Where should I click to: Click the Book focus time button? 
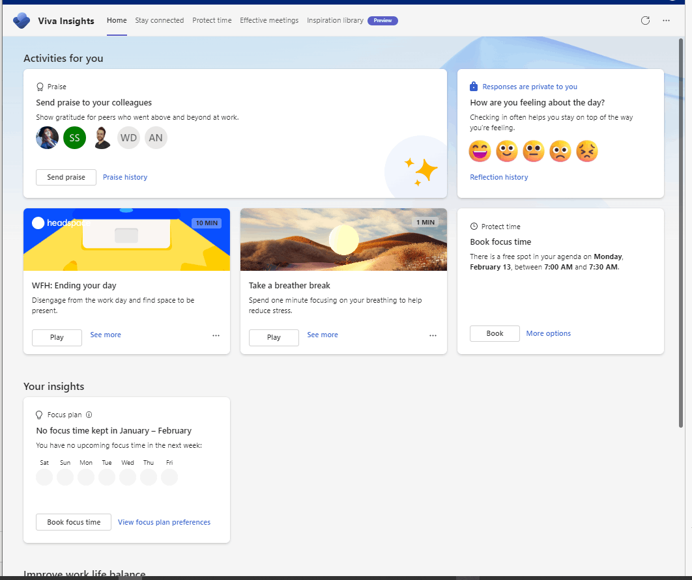click(x=74, y=522)
